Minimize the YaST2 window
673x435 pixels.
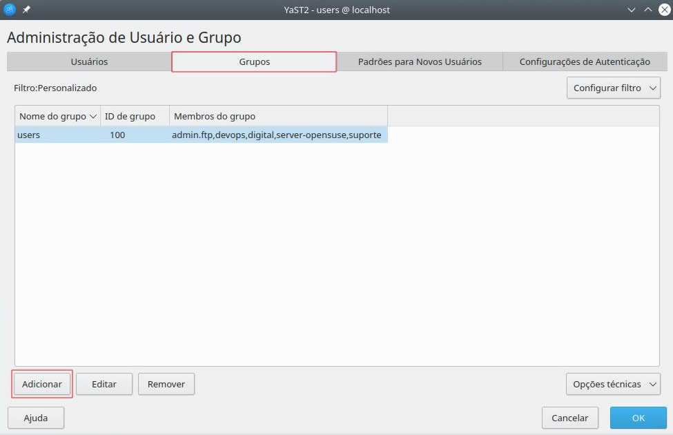tap(632, 10)
